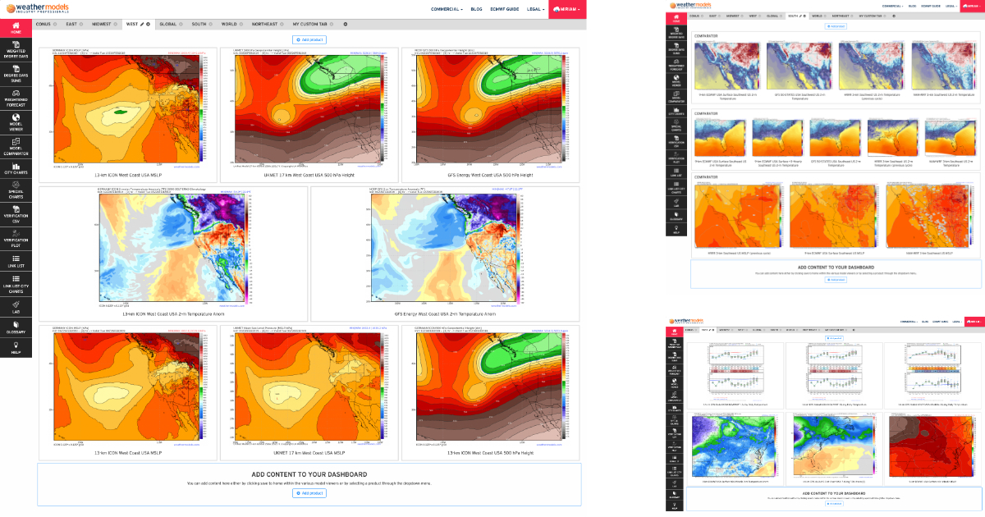
Task: Open BLOG link in top-right screenshot
Action: tap(912, 6)
